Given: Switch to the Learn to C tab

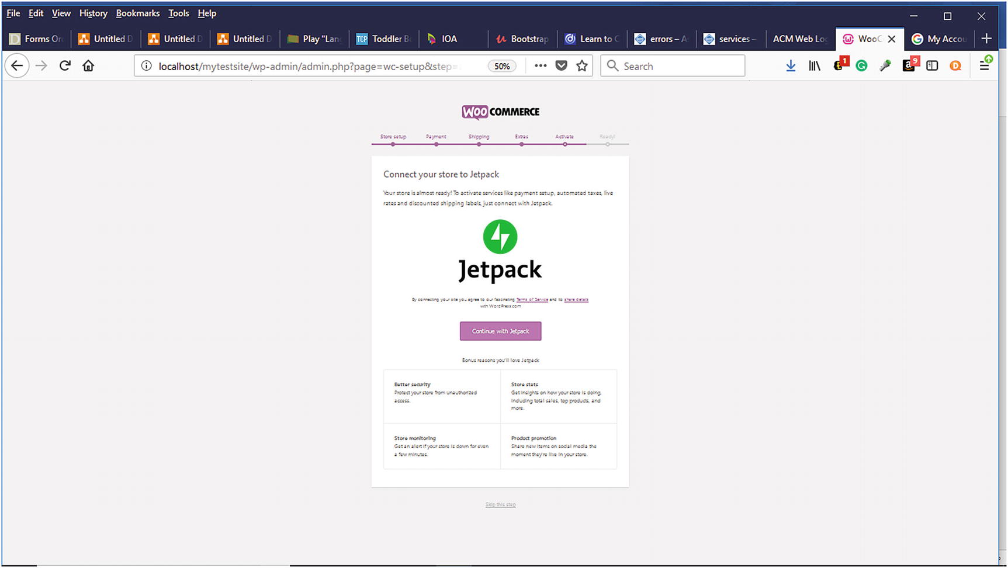Looking at the screenshot, I should (593, 39).
